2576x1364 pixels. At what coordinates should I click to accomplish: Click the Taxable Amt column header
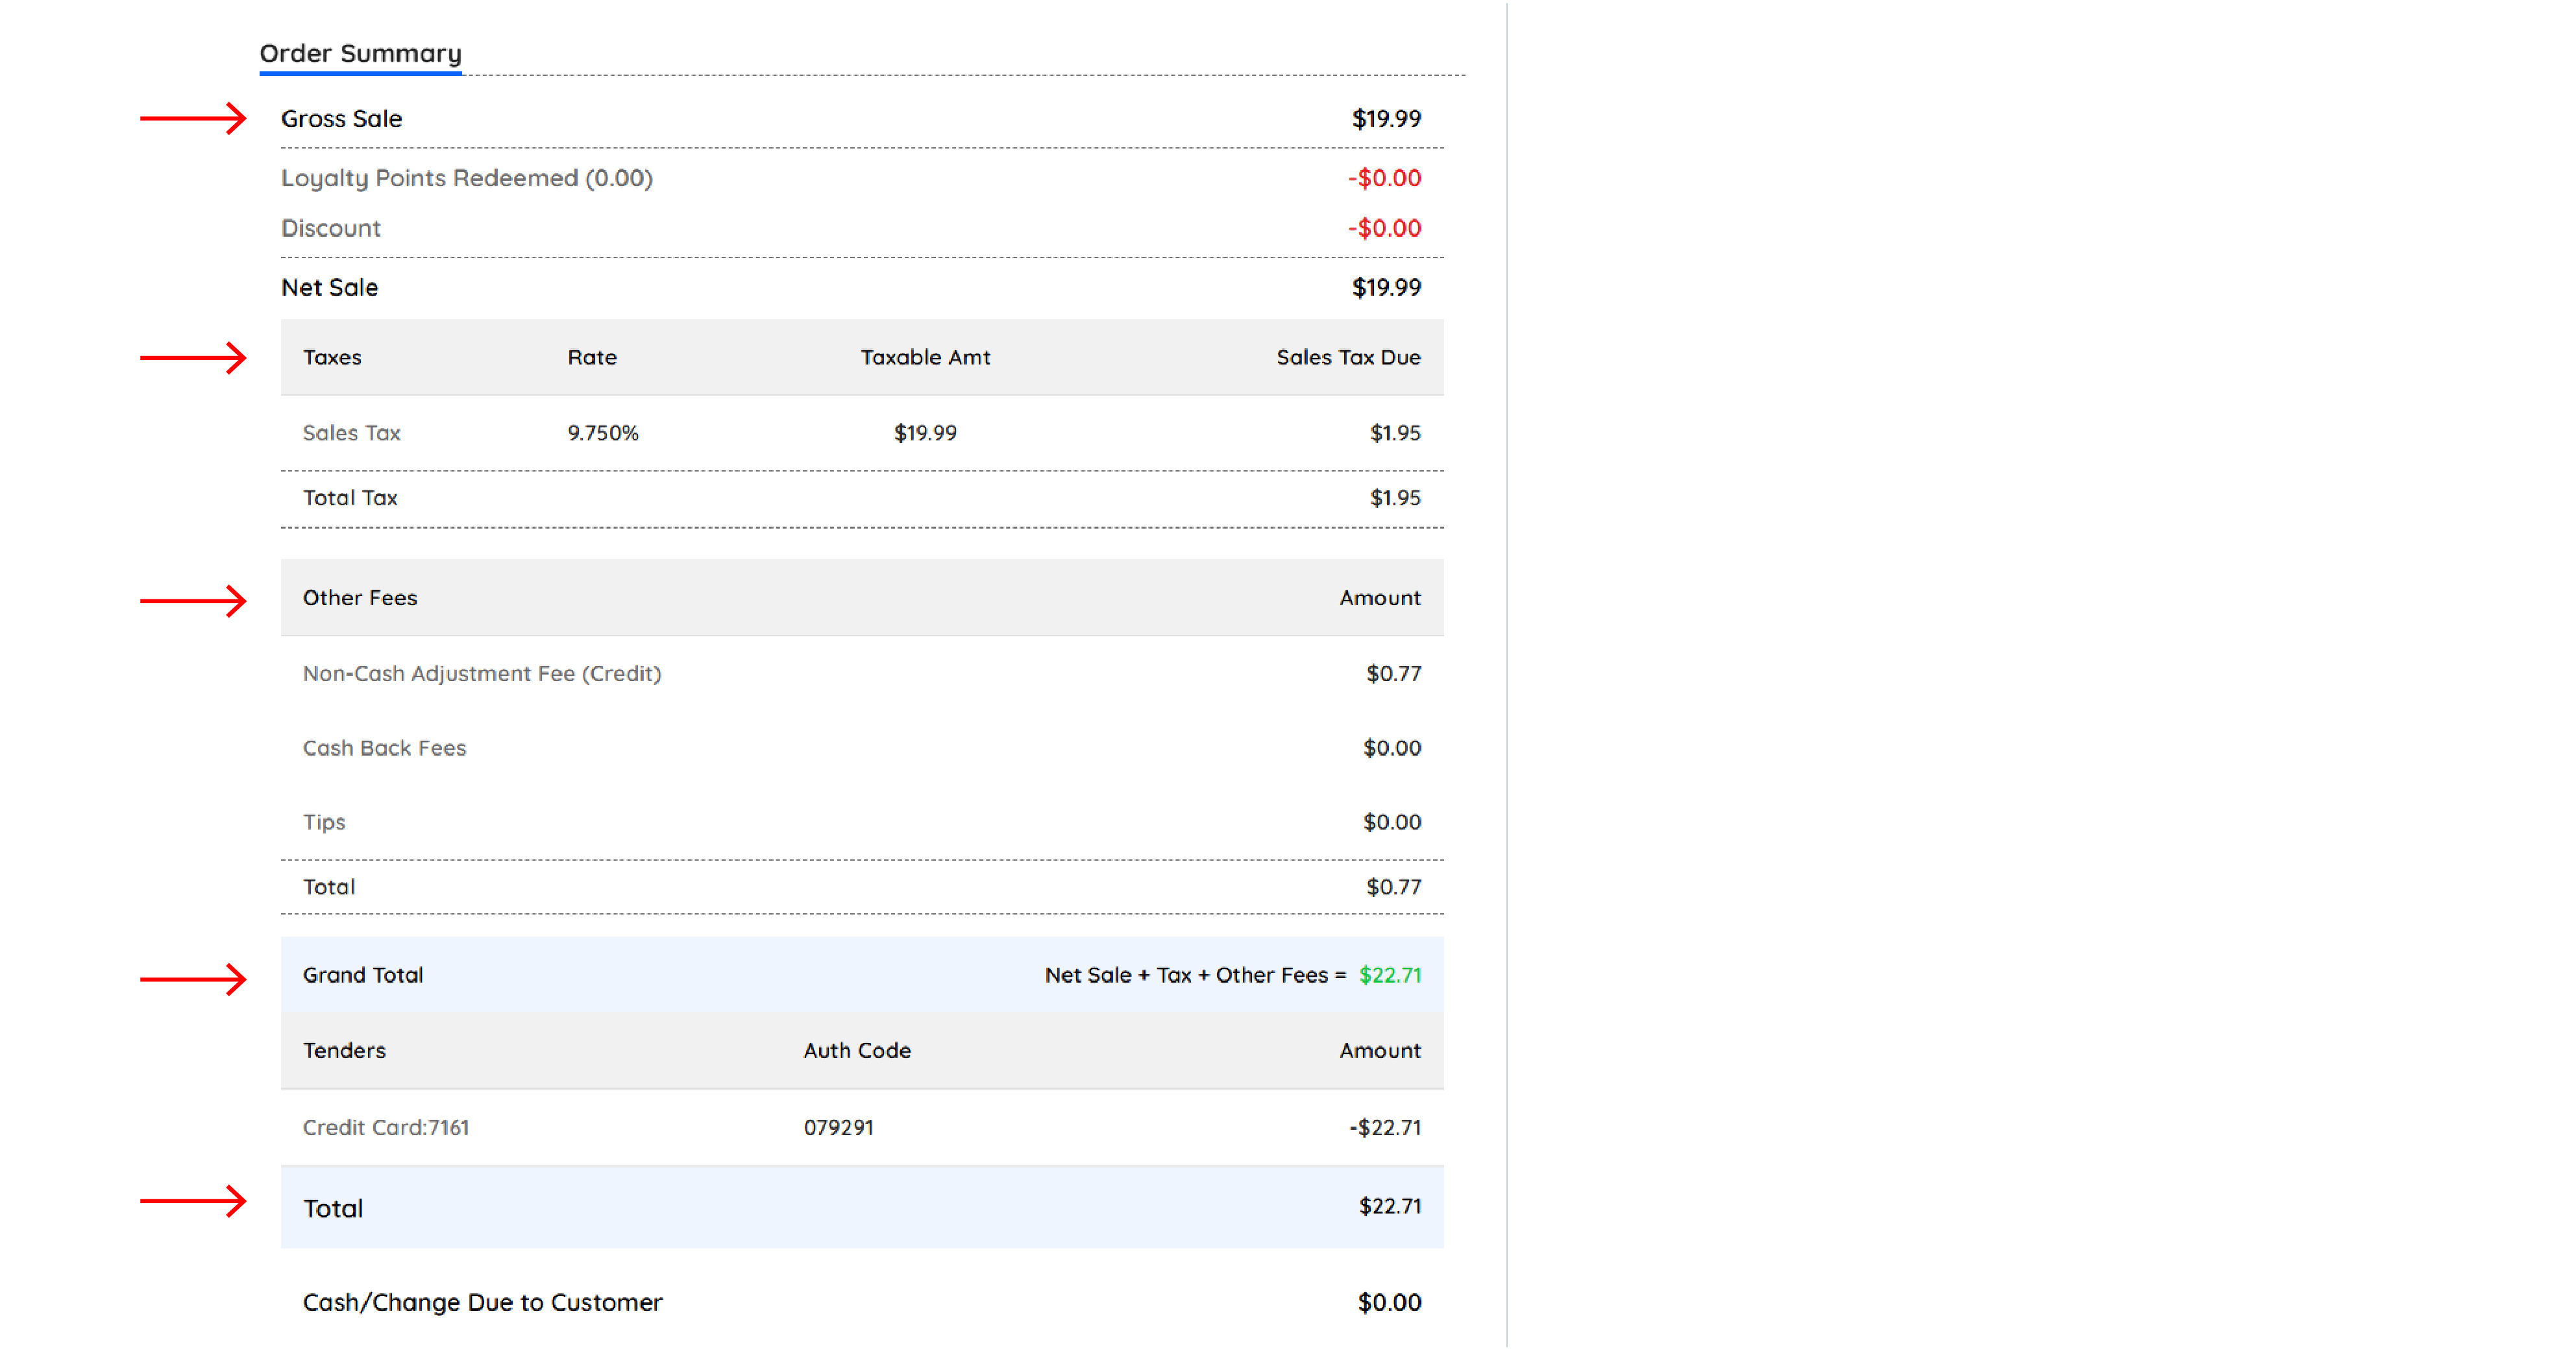coord(925,358)
